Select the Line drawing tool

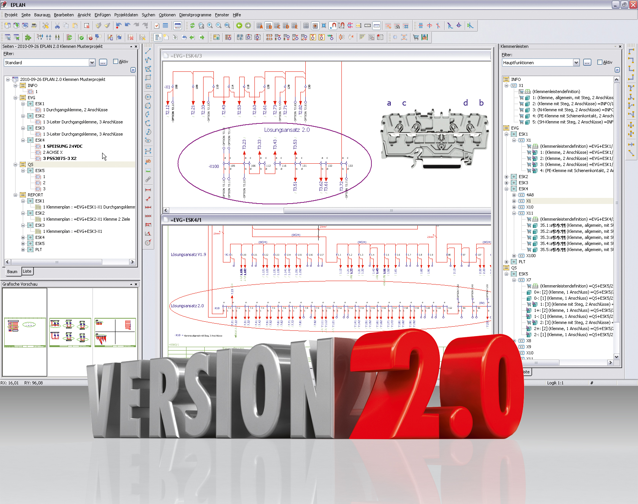[148, 51]
